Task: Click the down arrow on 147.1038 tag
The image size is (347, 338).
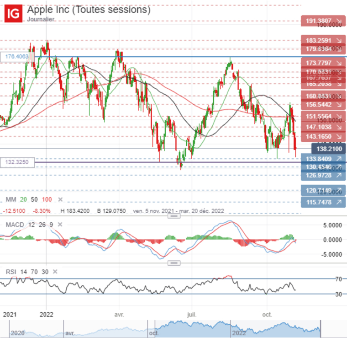Action: click(x=339, y=127)
